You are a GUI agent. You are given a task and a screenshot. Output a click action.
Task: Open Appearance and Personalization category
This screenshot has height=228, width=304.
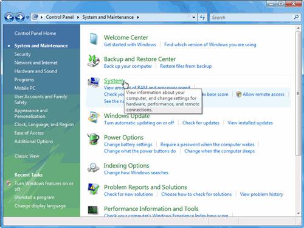[31, 113]
